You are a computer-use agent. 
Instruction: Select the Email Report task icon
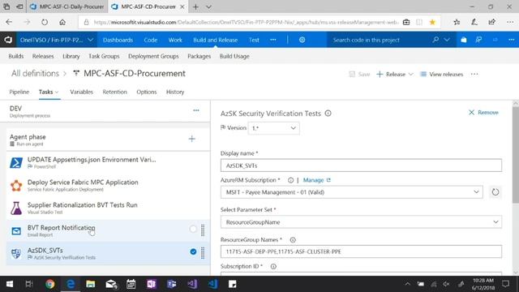point(16,230)
